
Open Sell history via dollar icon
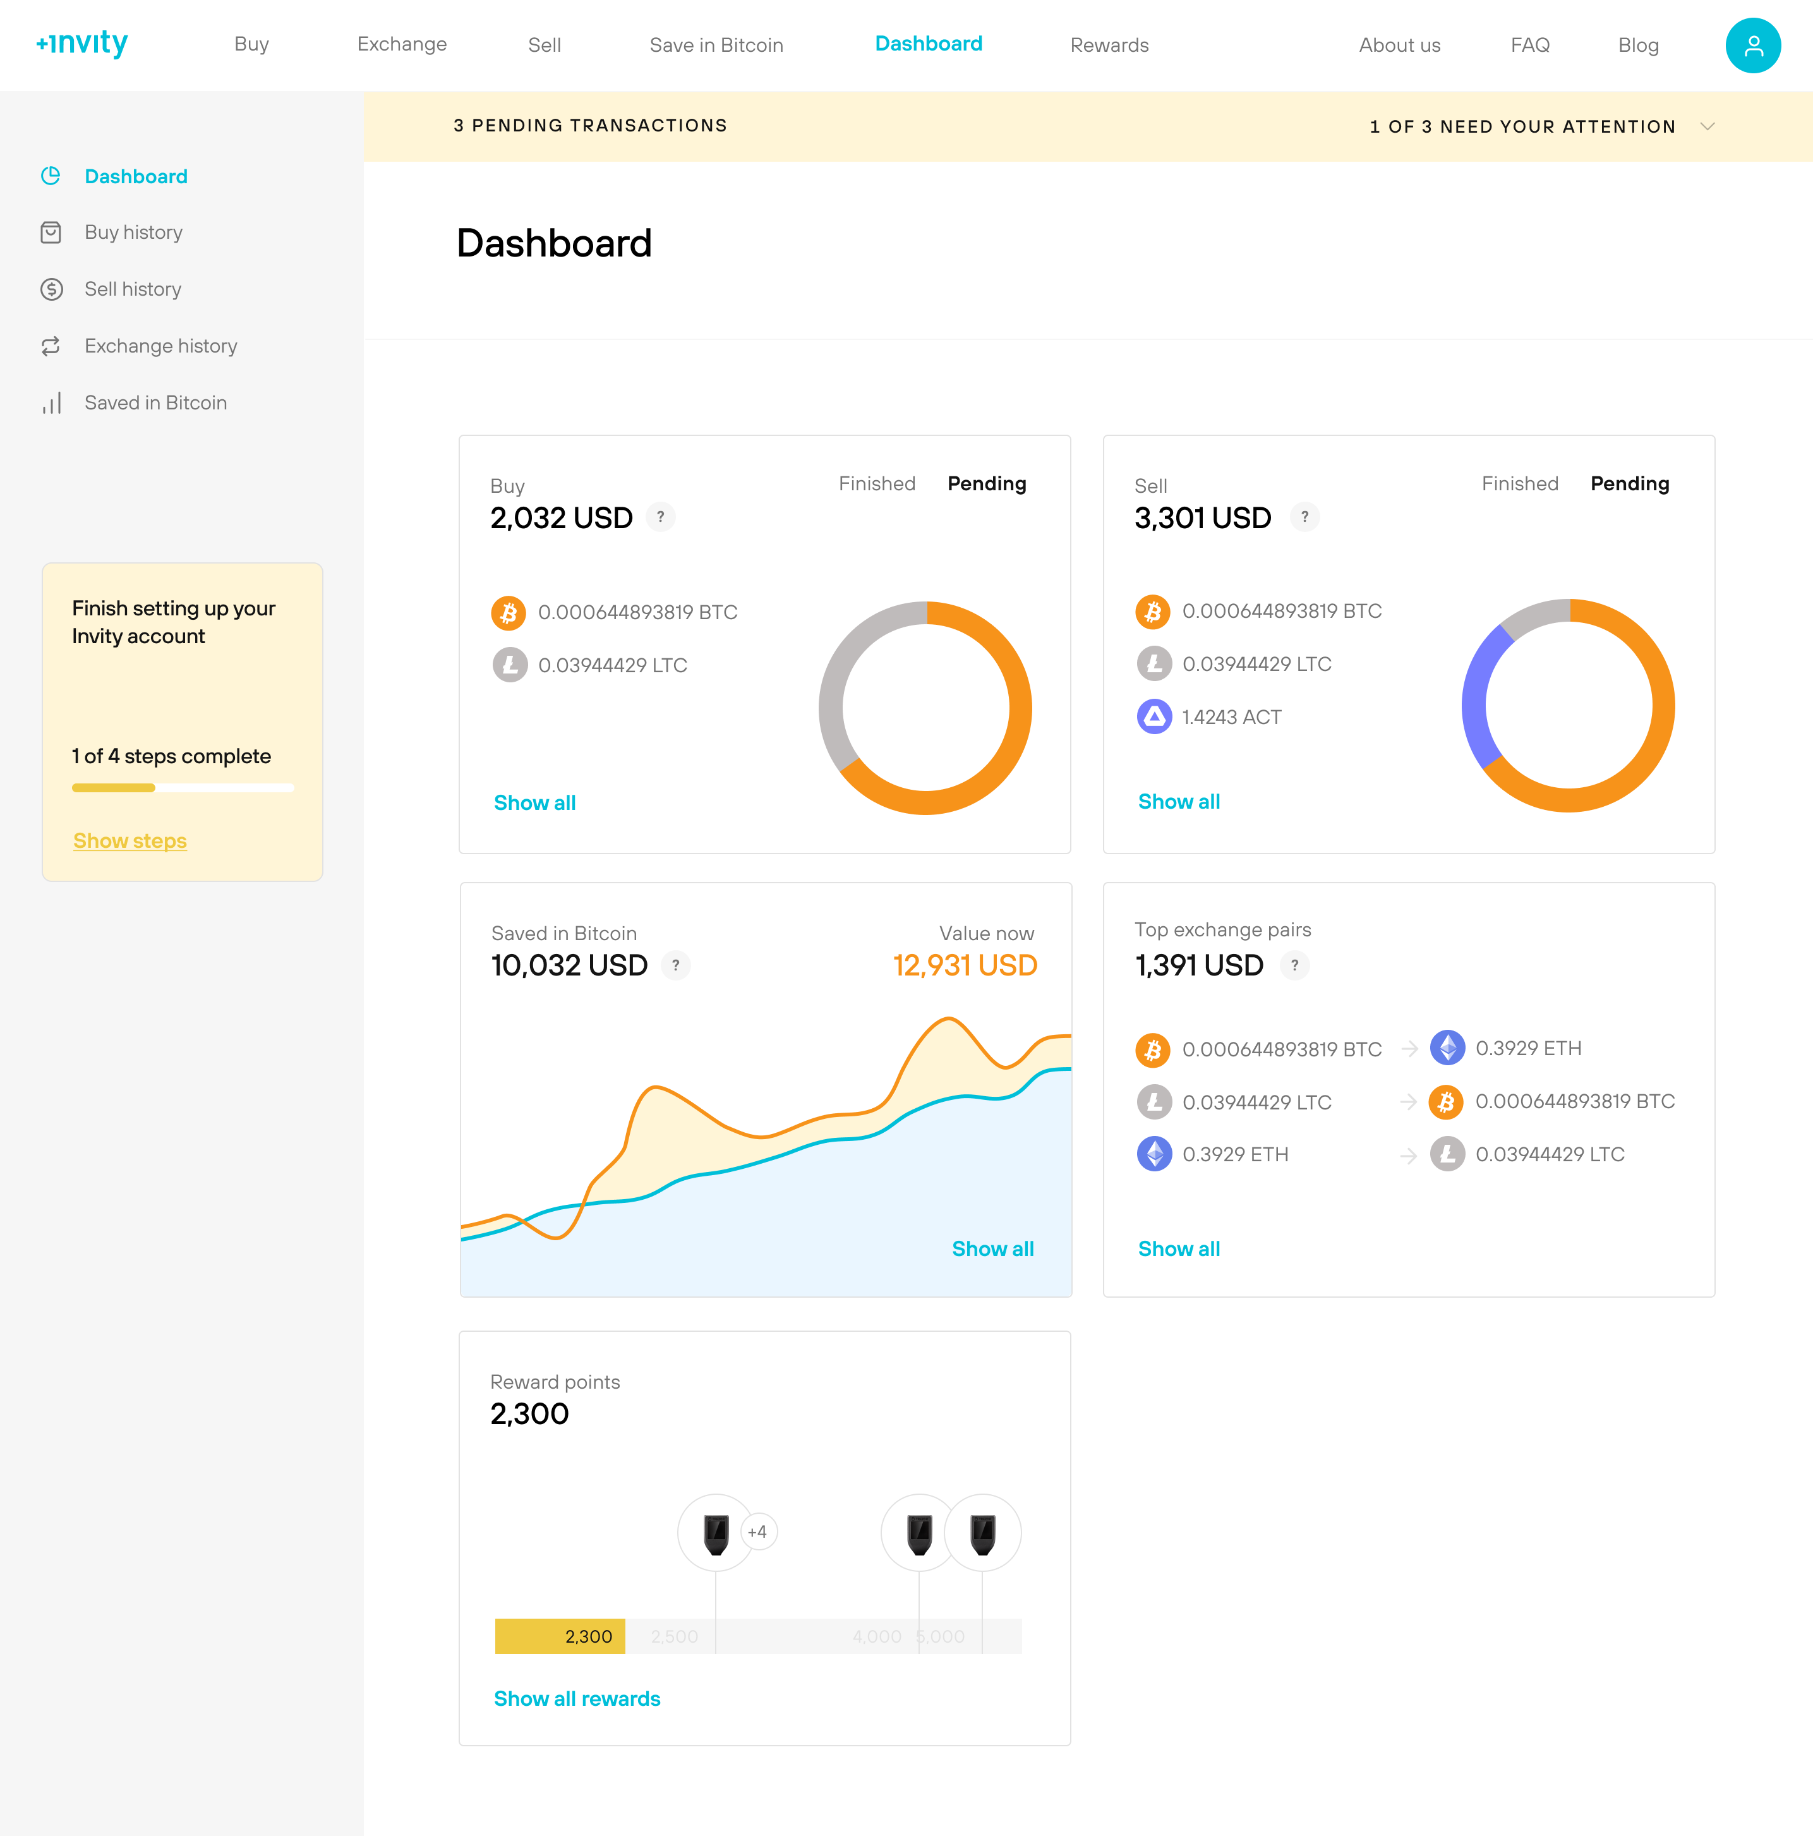(x=52, y=289)
